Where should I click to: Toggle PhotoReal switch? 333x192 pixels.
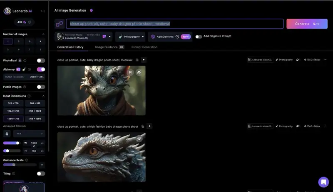(x=41, y=61)
